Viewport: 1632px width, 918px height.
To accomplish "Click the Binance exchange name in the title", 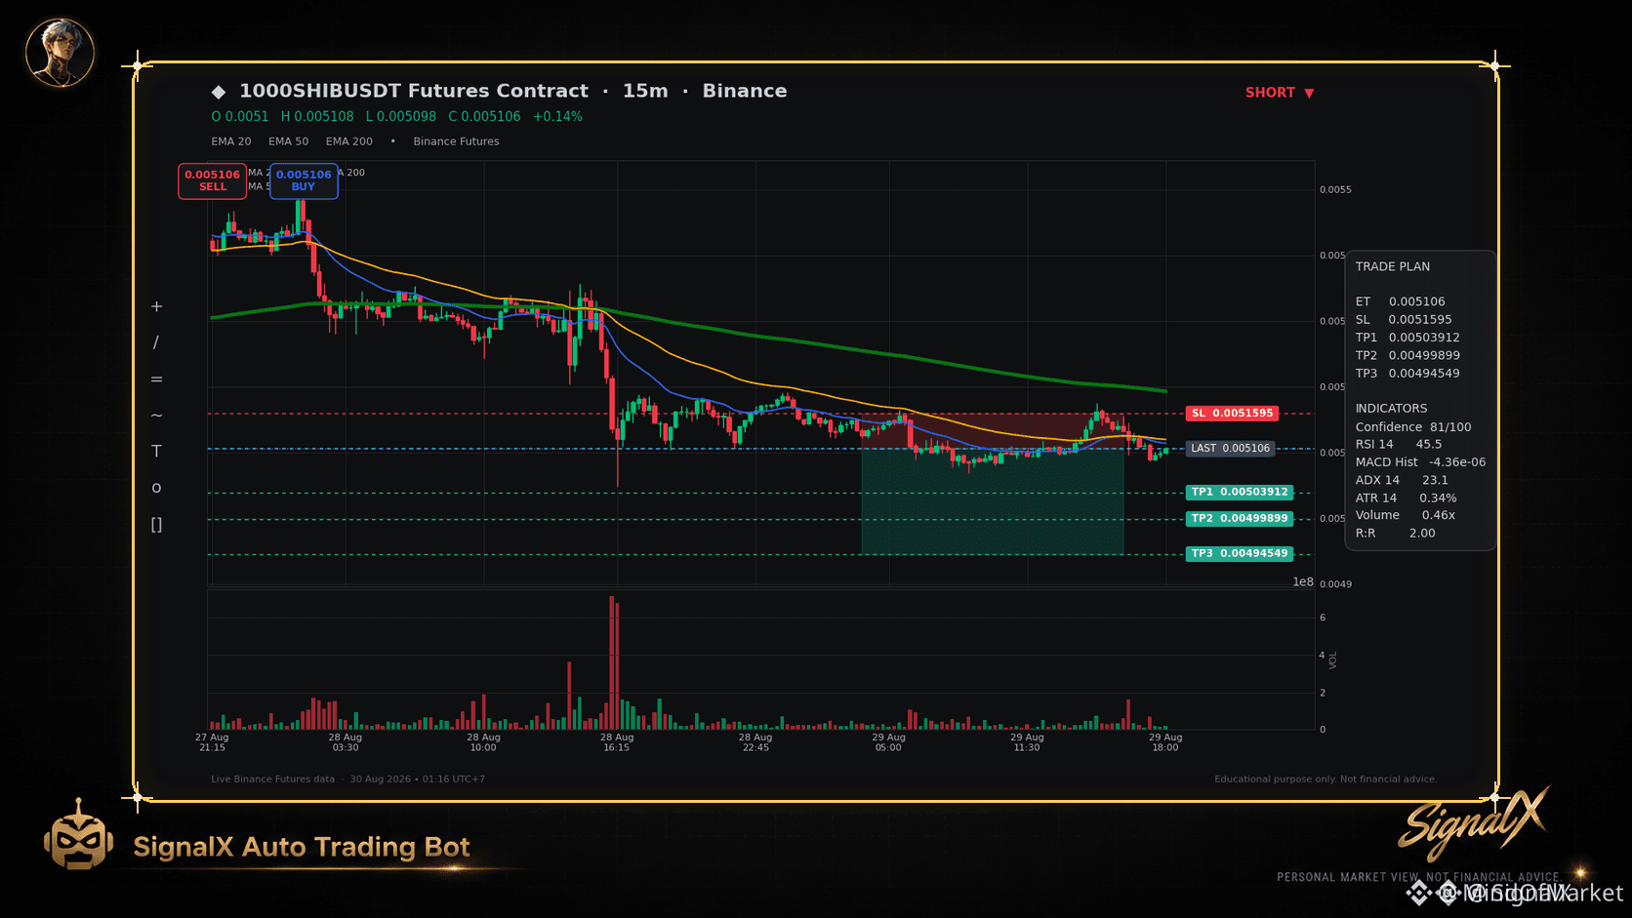I will tap(745, 91).
